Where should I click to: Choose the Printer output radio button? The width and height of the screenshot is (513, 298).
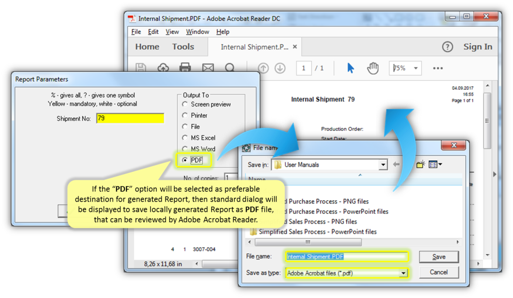185,115
